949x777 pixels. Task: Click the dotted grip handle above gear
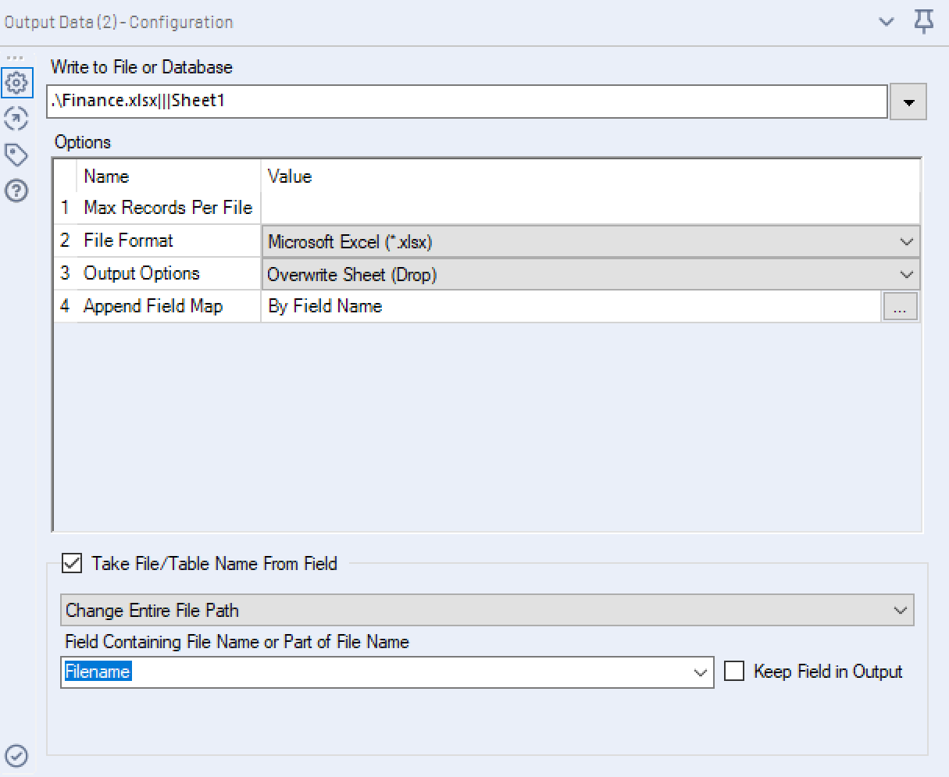(x=16, y=58)
